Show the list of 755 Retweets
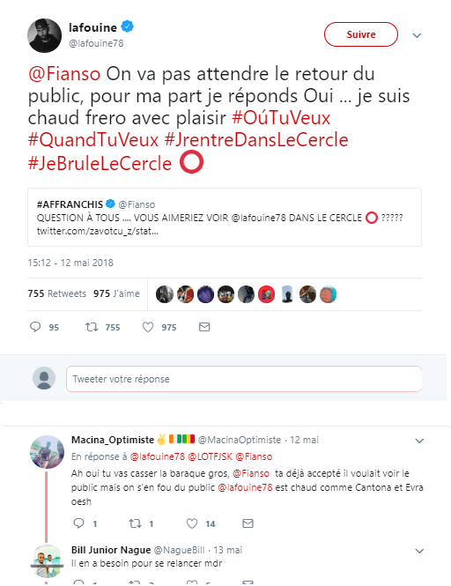451x586 pixels. [x=56, y=293]
